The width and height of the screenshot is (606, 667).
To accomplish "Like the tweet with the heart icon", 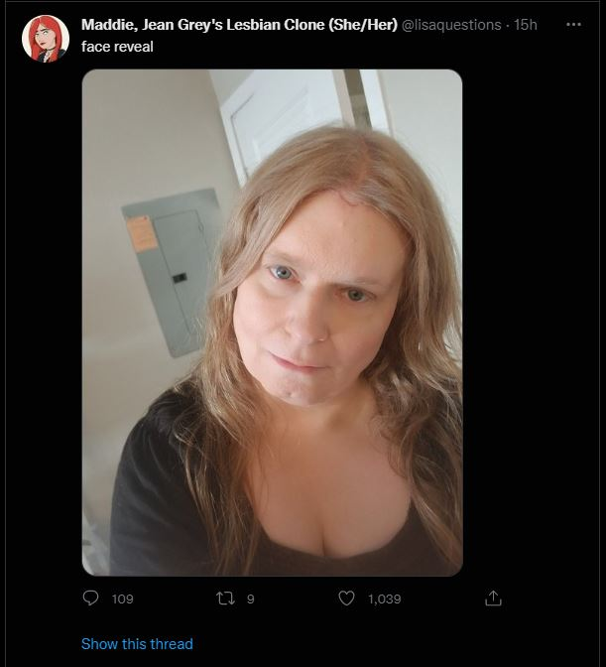I will point(346,599).
